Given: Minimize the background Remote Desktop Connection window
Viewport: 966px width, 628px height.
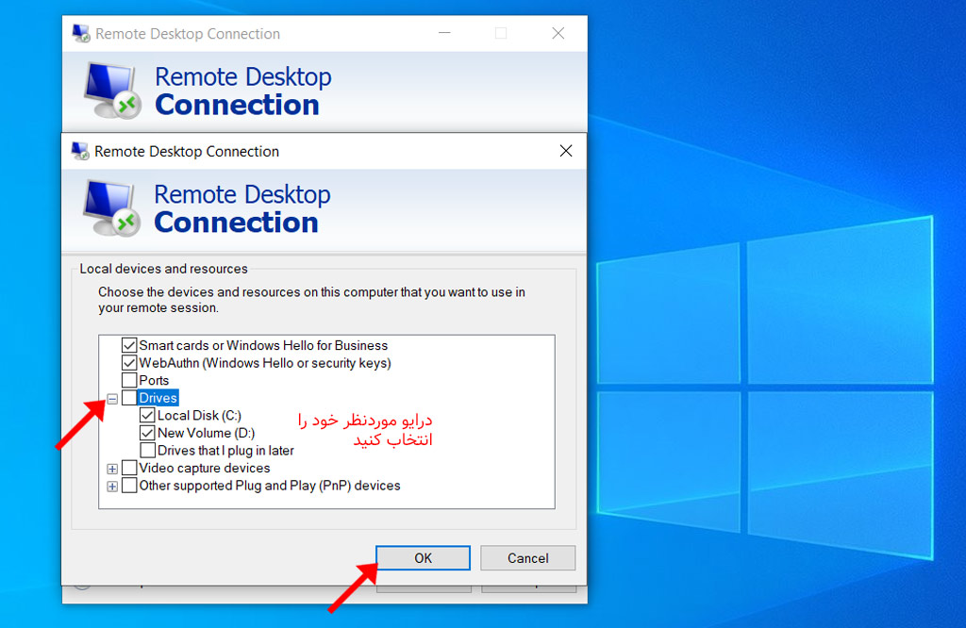Looking at the screenshot, I should click(444, 33).
